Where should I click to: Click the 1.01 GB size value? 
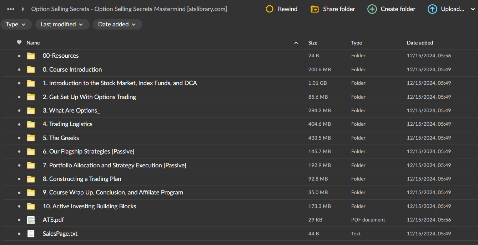pyautogui.click(x=317, y=83)
